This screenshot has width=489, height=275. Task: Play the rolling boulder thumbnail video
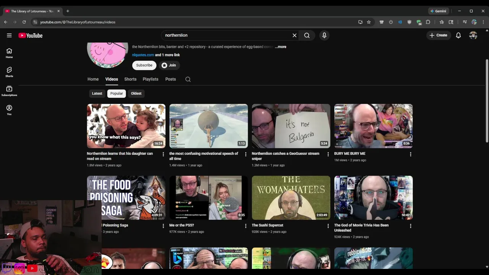point(209,126)
